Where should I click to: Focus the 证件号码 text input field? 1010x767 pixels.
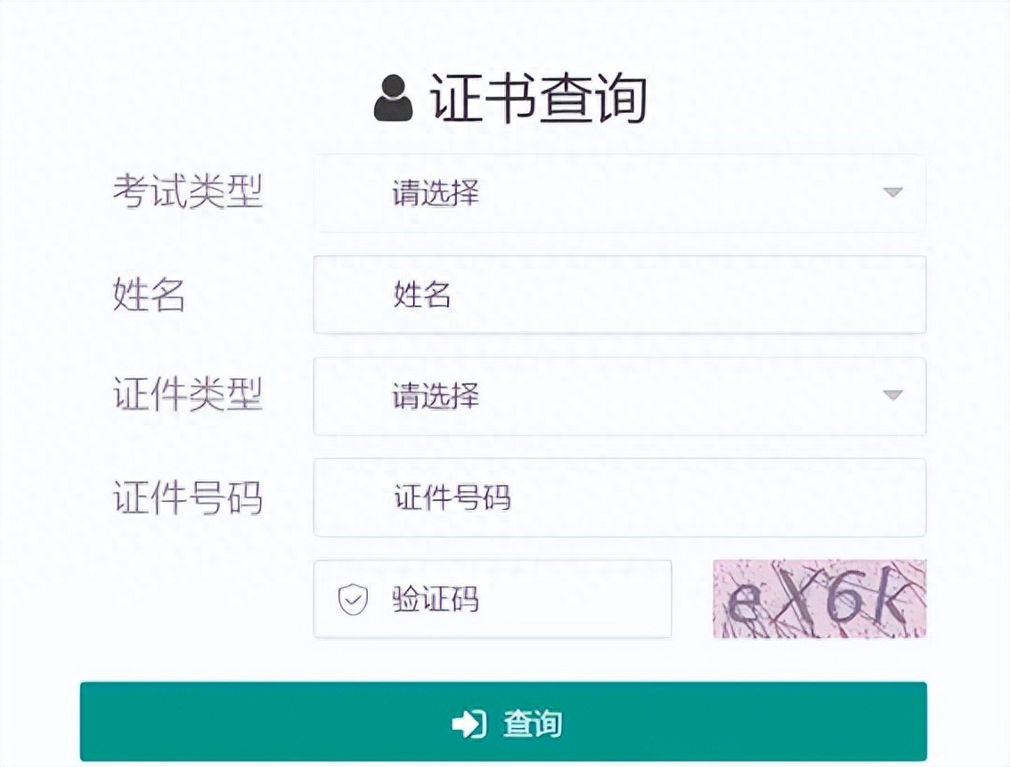pos(620,497)
